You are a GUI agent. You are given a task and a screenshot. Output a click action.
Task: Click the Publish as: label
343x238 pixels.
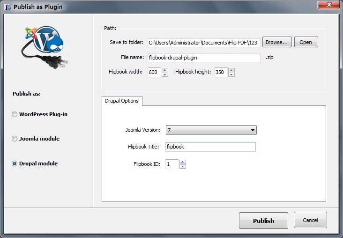point(26,94)
